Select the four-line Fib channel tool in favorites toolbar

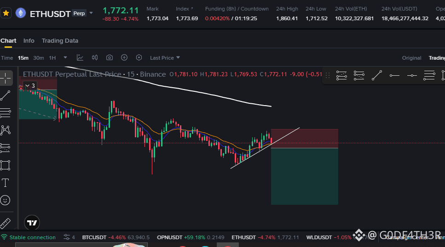[x=429, y=75]
